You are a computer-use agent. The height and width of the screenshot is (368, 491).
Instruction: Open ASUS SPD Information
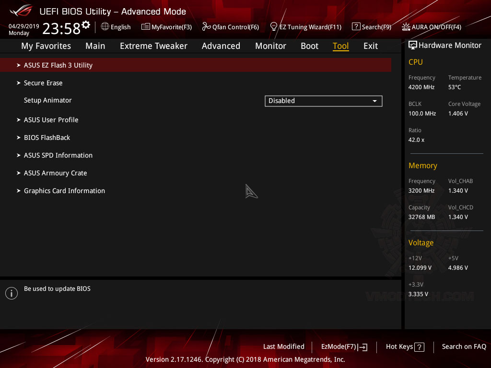(58, 156)
